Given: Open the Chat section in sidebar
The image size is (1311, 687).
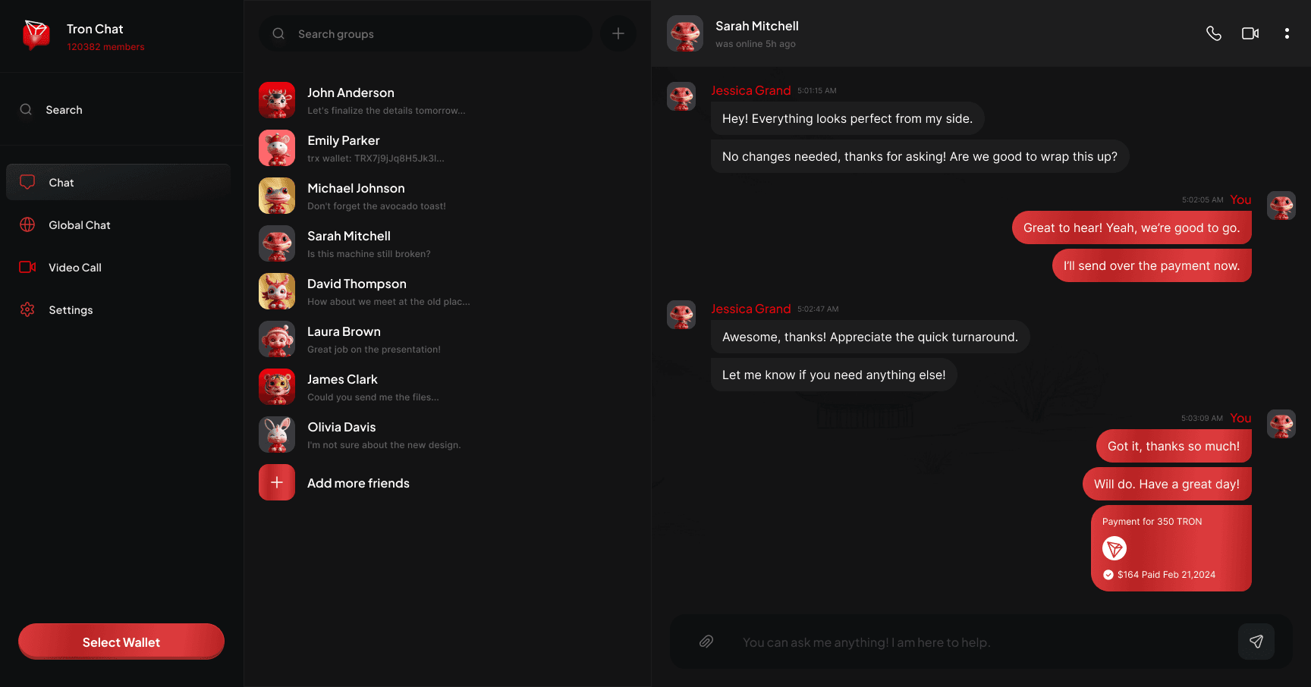Looking at the screenshot, I should [x=118, y=182].
